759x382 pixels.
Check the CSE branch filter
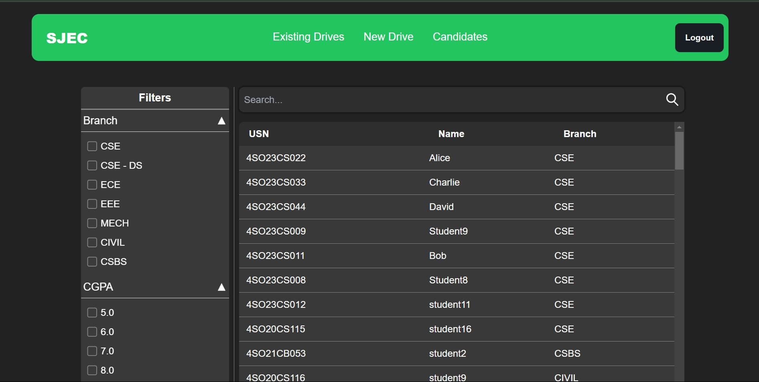(92, 146)
